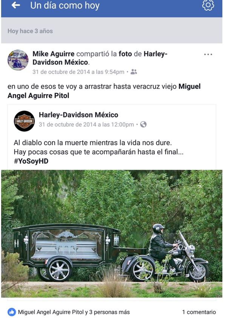Open the 9:54pm post timestamp
The height and width of the screenshot is (318, 225).
(79, 72)
